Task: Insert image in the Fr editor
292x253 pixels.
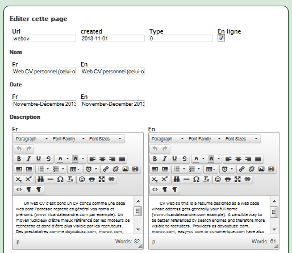Action: tap(126, 169)
